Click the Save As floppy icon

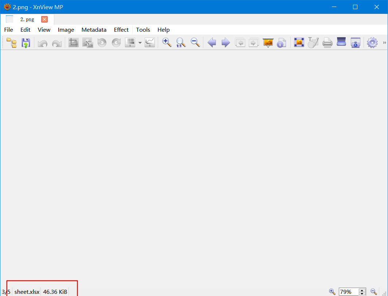click(x=26, y=43)
